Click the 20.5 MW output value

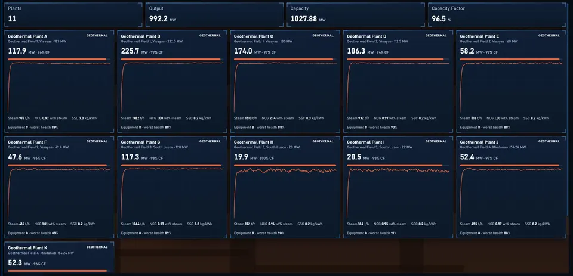point(354,157)
